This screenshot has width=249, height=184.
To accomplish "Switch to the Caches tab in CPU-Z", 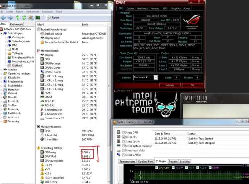I will point(130,8).
